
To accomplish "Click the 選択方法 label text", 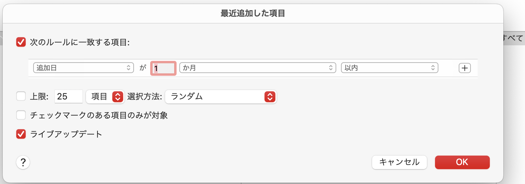I will coord(145,97).
